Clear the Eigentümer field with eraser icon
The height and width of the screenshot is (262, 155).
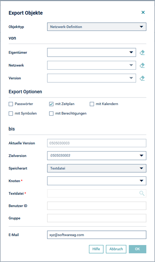(142, 52)
